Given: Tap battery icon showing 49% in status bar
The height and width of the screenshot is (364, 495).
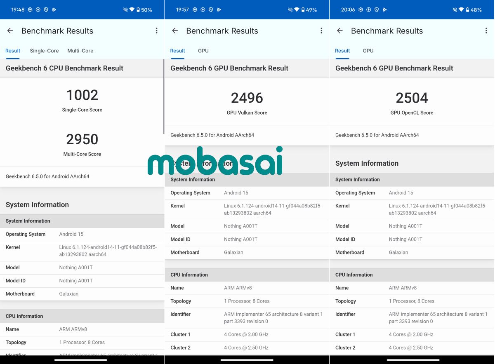Looking at the screenshot, I should coord(303,10).
